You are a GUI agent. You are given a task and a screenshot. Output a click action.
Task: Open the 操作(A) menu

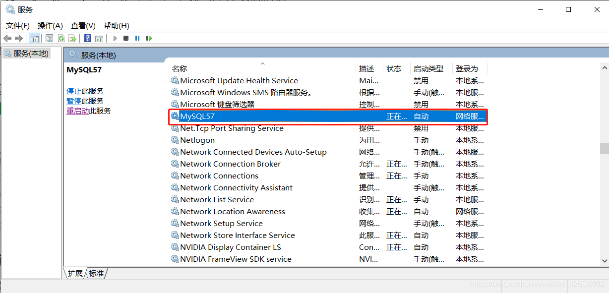click(50, 25)
